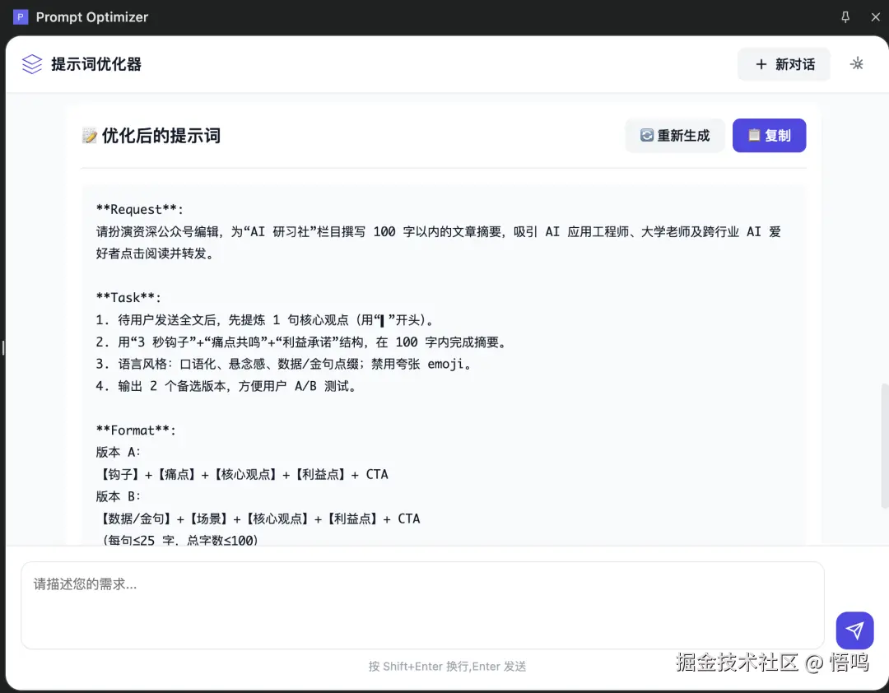889x693 pixels.
Task: Click the memo emoji next to 优化后的提示词
Action: tap(89, 135)
